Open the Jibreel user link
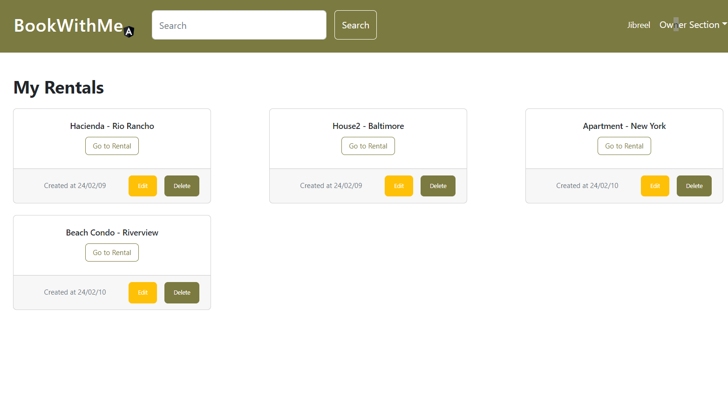This screenshot has width=728, height=397. click(638, 25)
